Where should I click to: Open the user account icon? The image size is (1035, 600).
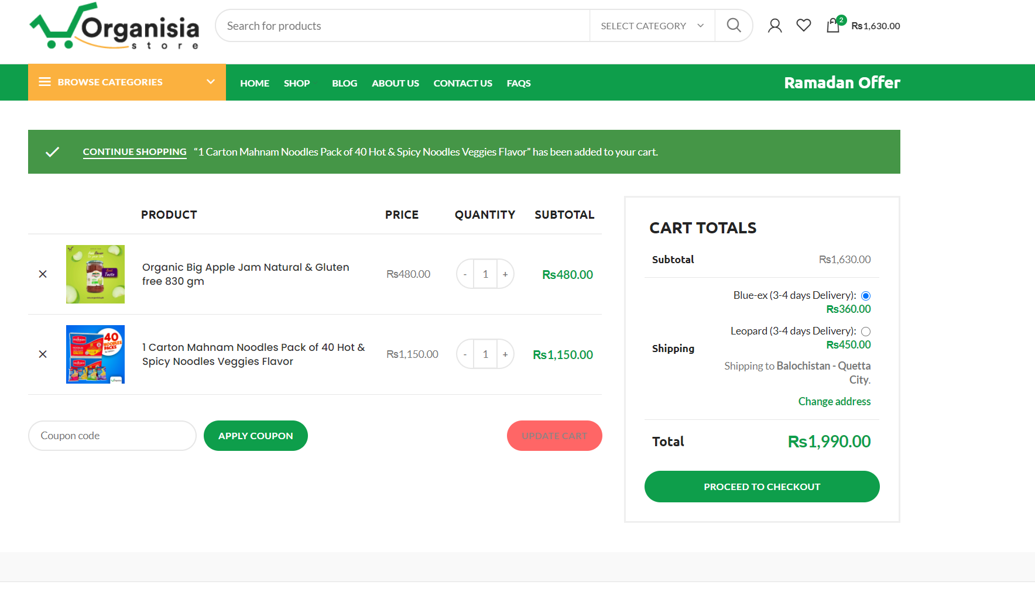tap(774, 25)
